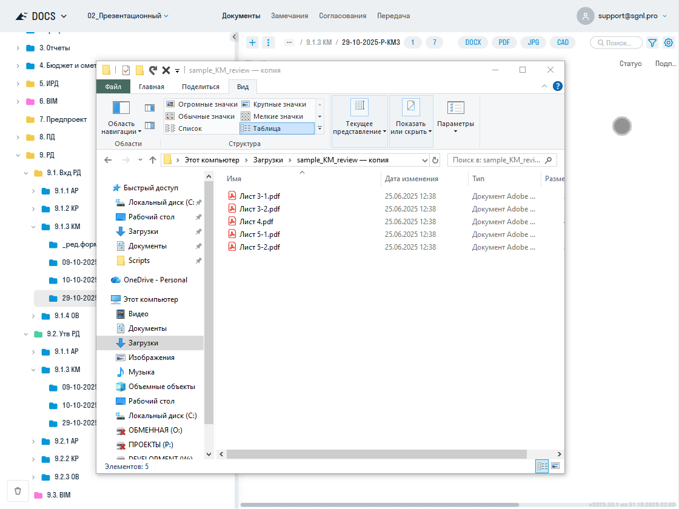Screen dimensions: 679x509
Task: Click the filter funnel icon in DOCS
Action: pos(652,43)
